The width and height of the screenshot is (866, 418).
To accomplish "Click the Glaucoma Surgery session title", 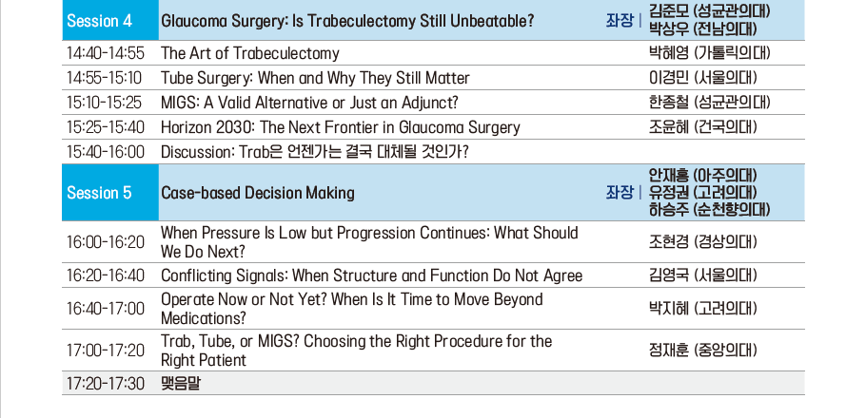I will tap(347, 21).
